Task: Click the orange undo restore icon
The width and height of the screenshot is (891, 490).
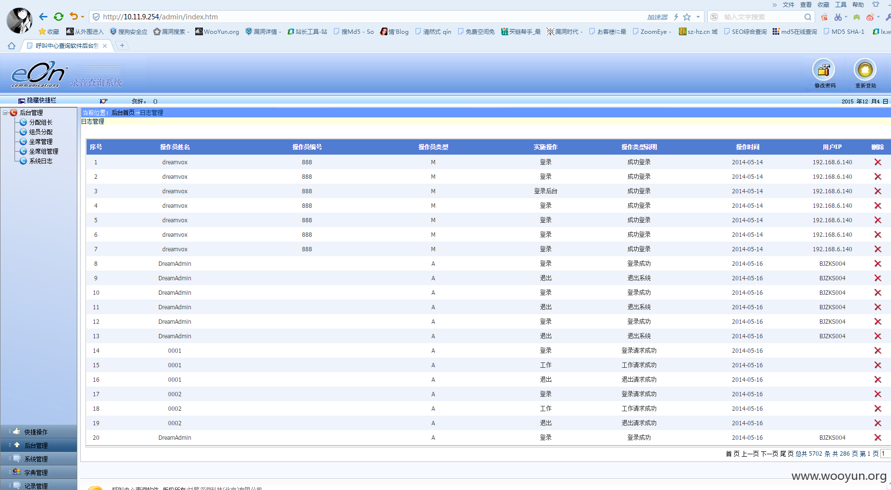Action: tap(73, 16)
